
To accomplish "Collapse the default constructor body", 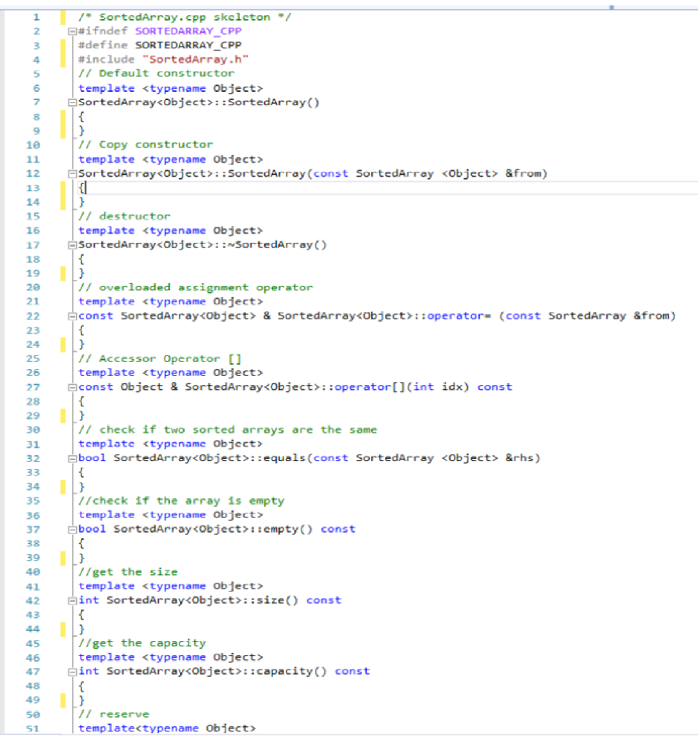I will pos(71,102).
